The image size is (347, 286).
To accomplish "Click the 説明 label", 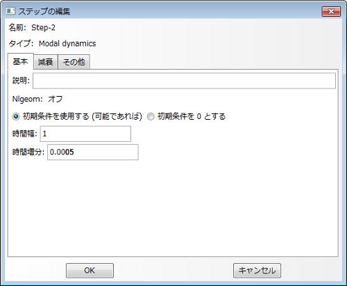I will [x=21, y=81].
